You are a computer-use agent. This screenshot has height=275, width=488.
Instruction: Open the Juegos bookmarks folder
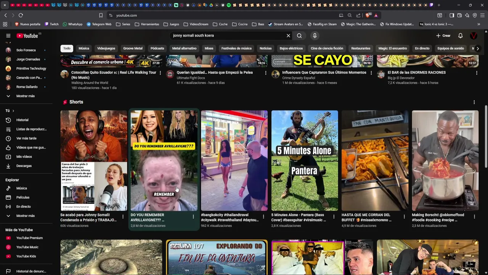point(171,24)
